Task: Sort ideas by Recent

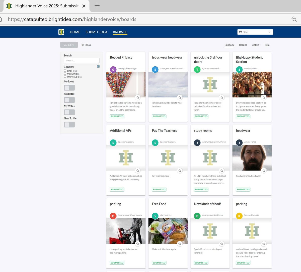Action: coord(243,45)
